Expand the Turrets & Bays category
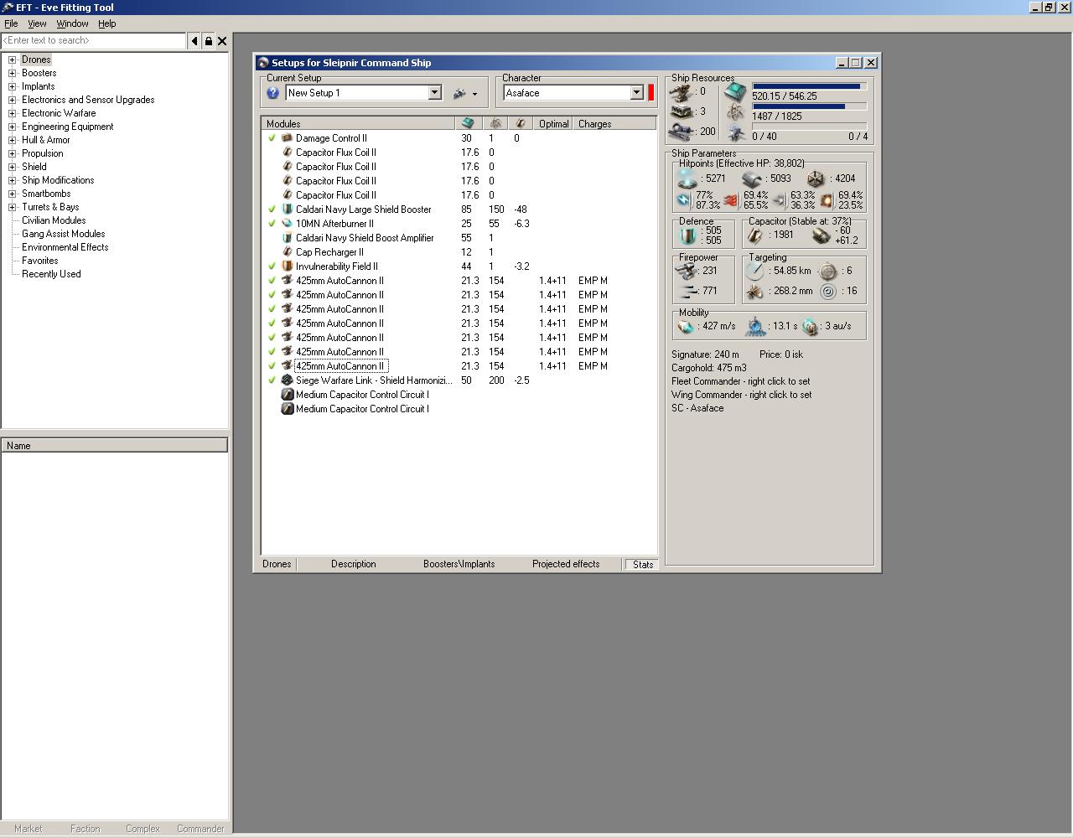Image resolution: width=1073 pixels, height=838 pixels. pyautogui.click(x=12, y=207)
